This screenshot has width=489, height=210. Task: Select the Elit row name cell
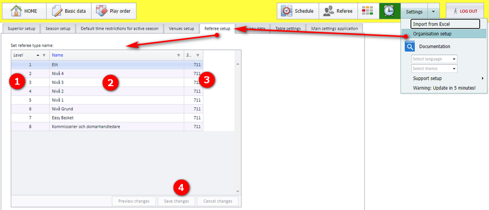pyautogui.click(x=117, y=65)
